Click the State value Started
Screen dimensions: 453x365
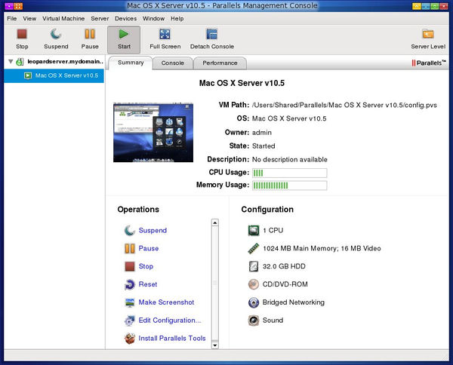(x=263, y=146)
